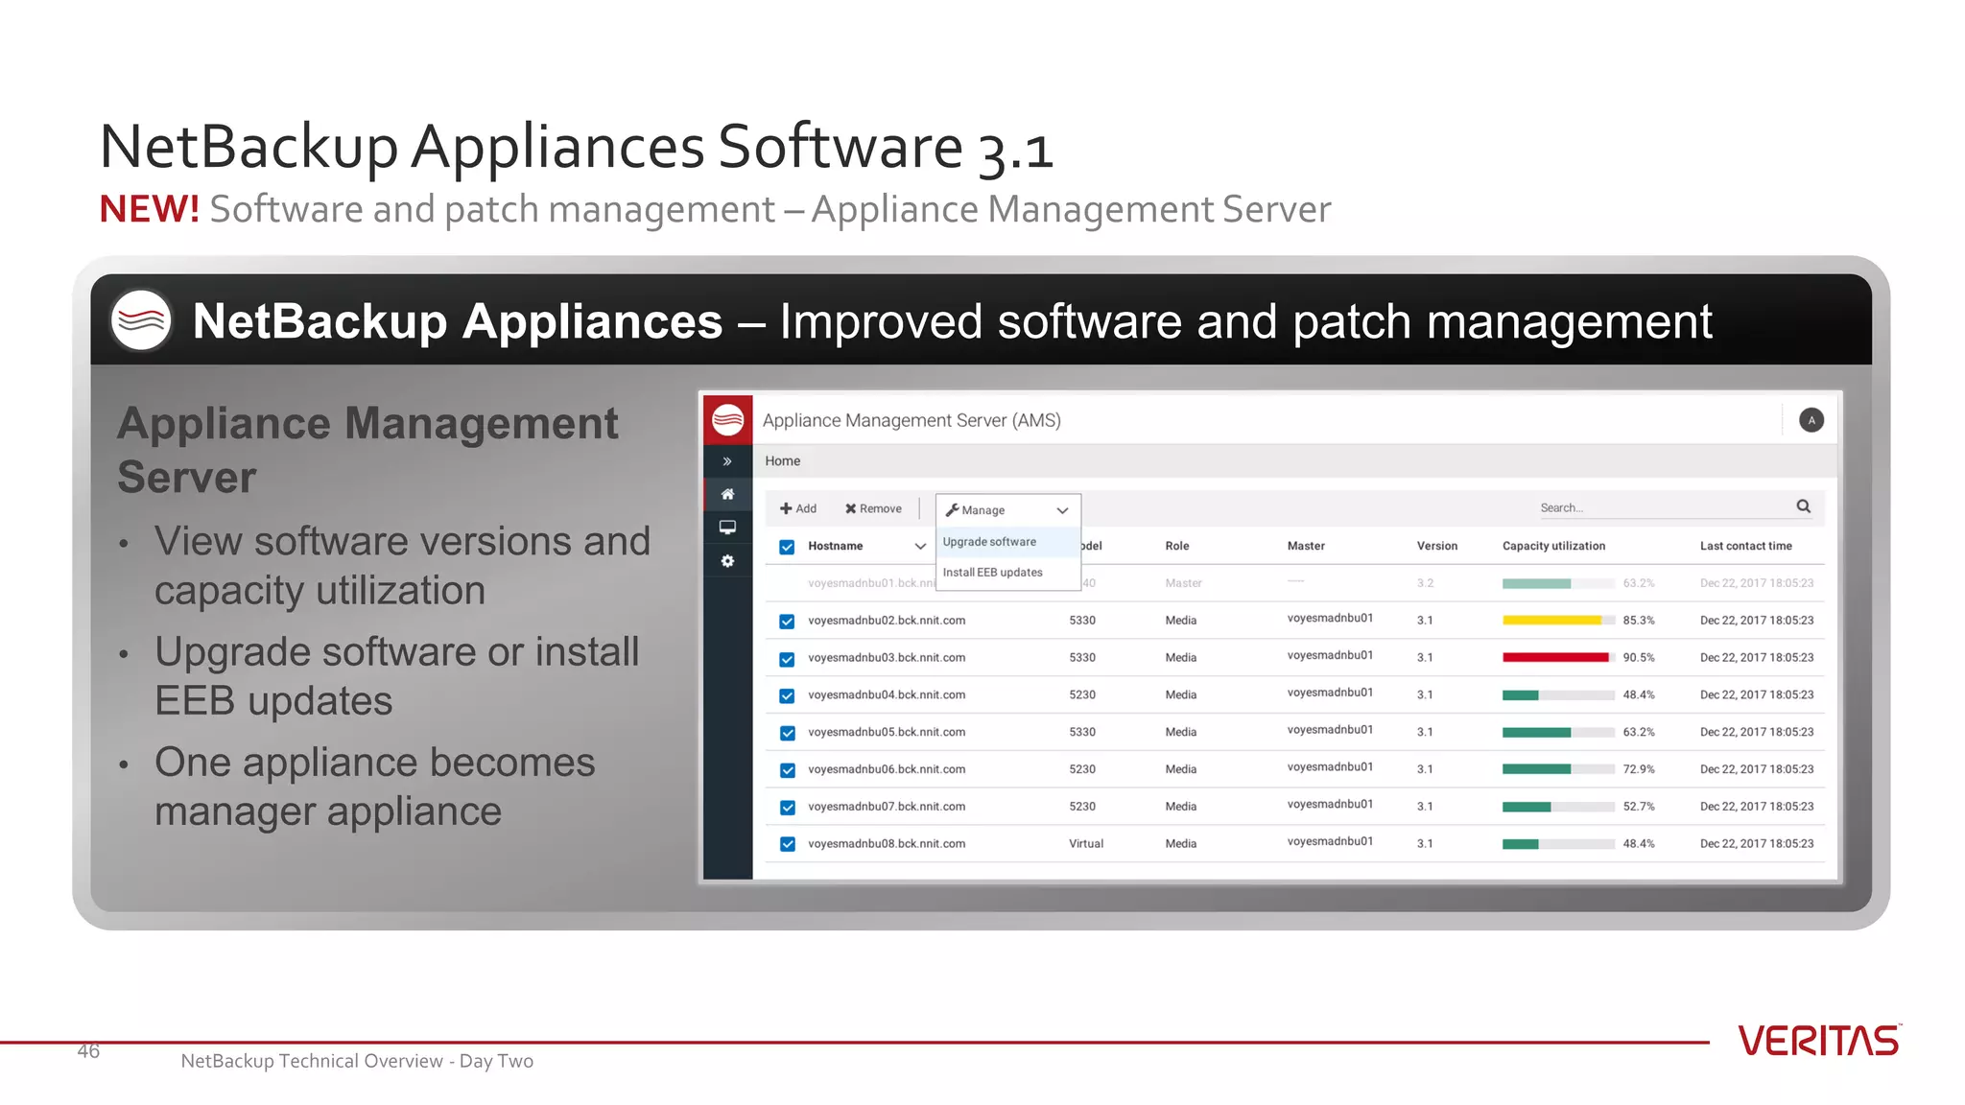
Task: Sort by Capacity utilization column header
Action: click(x=1553, y=546)
